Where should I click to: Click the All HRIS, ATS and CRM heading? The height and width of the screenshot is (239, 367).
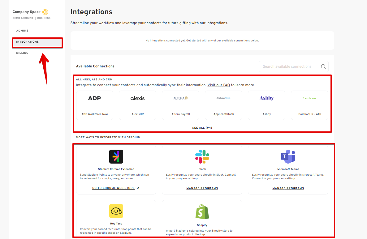pyautogui.click(x=94, y=79)
